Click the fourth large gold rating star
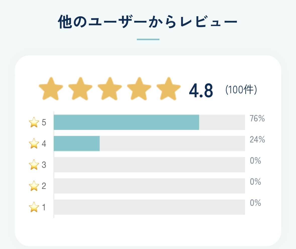 (x=139, y=89)
